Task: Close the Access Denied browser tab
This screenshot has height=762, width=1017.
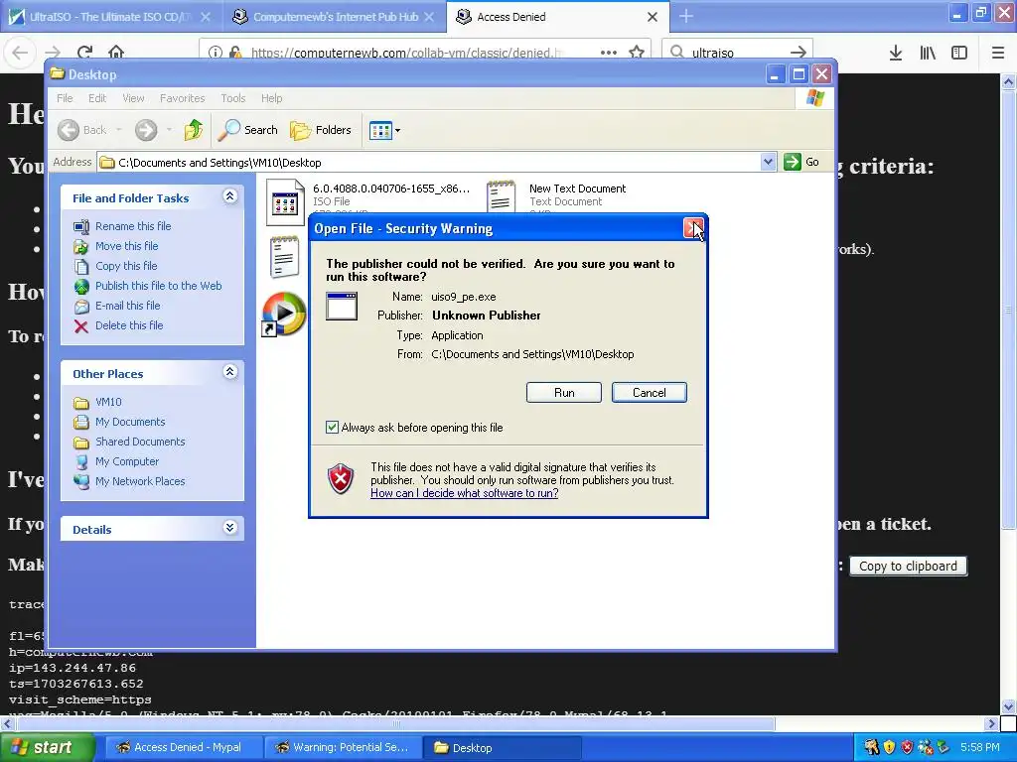Action: click(x=653, y=17)
